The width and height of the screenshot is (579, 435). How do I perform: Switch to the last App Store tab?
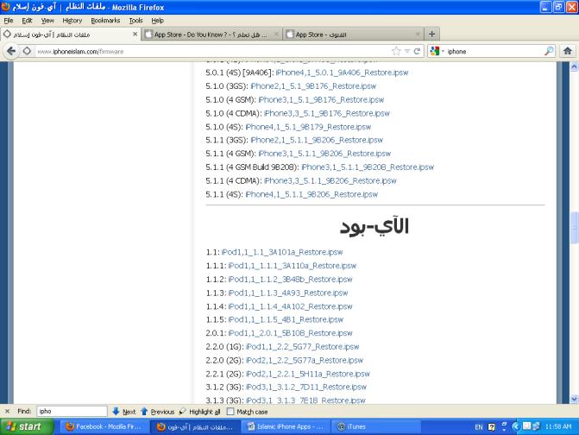[x=353, y=35]
